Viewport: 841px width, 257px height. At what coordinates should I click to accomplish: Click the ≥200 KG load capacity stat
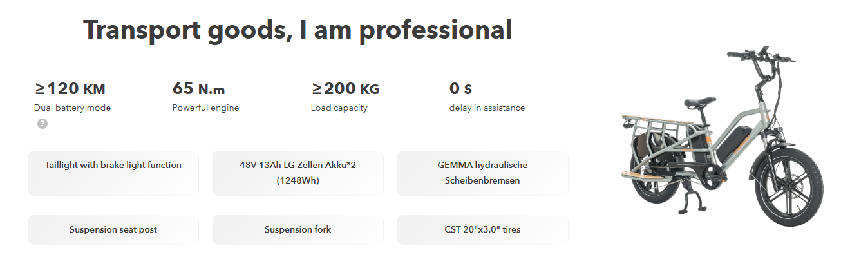(x=345, y=89)
